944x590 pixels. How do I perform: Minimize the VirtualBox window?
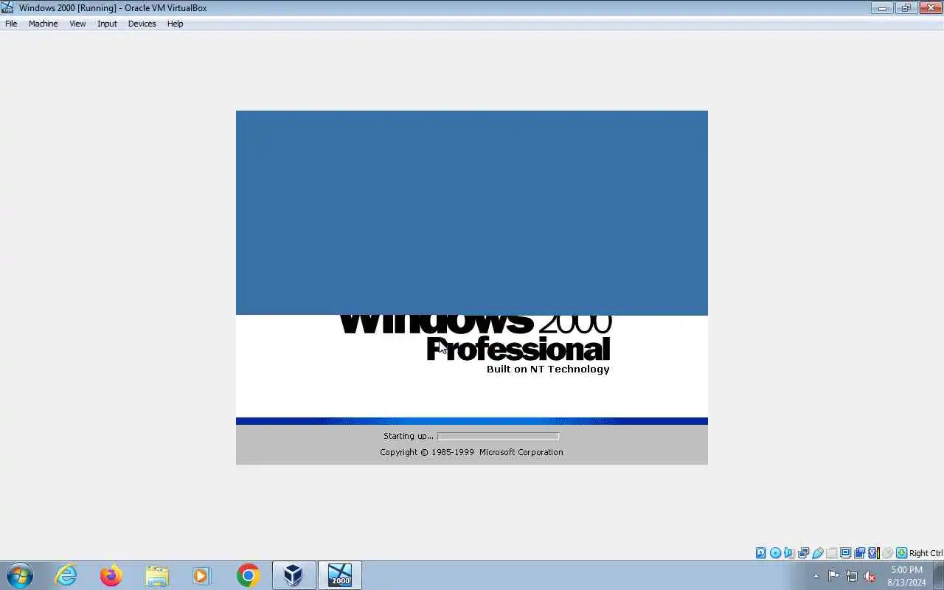[x=882, y=8]
